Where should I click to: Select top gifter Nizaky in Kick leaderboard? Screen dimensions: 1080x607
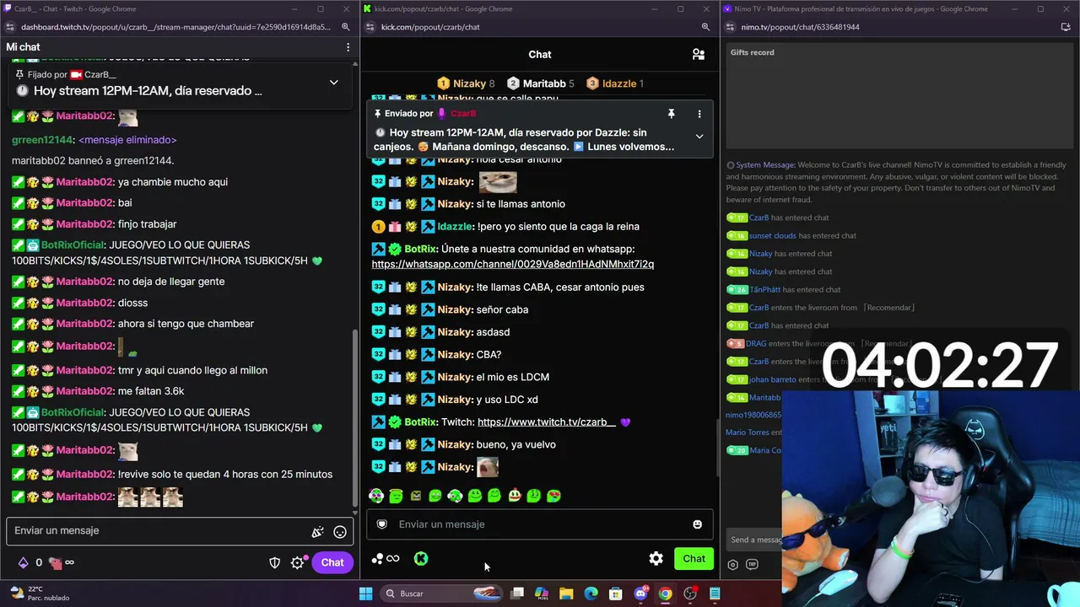click(x=466, y=83)
